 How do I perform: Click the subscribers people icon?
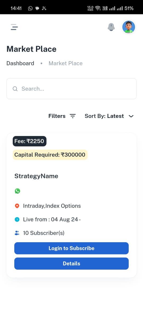(x=17, y=233)
